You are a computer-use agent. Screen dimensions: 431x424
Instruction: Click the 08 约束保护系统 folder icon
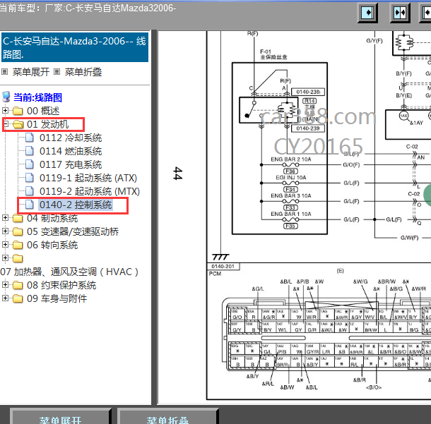tap(18, 285)
